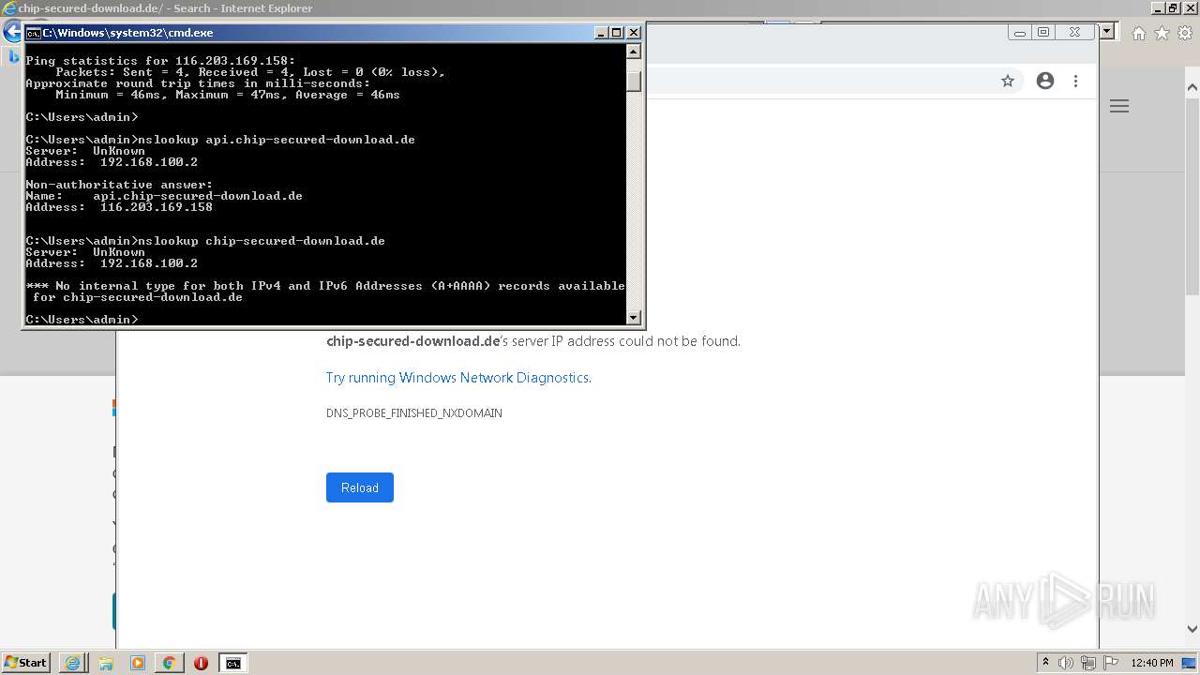Open the Chrome three-dot menu

click(1075, 81)
